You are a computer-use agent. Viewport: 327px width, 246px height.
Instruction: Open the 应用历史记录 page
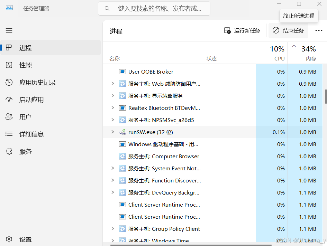pyautogui.click(x=51, y=82)
